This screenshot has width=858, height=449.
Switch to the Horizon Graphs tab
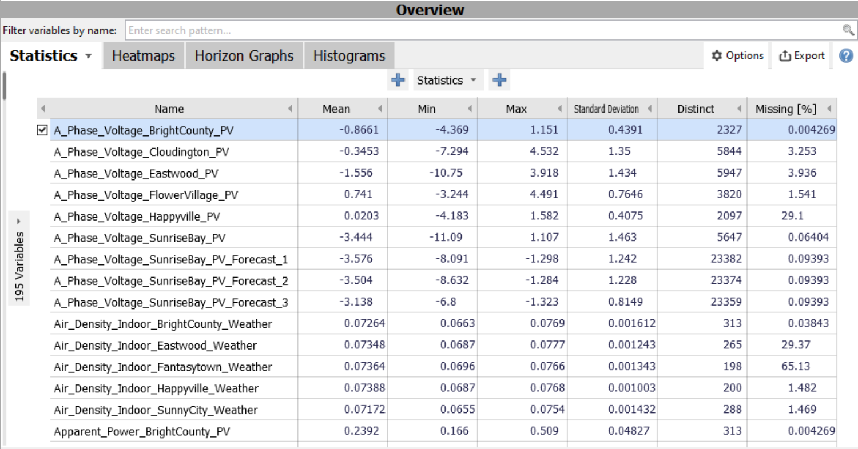244,56
